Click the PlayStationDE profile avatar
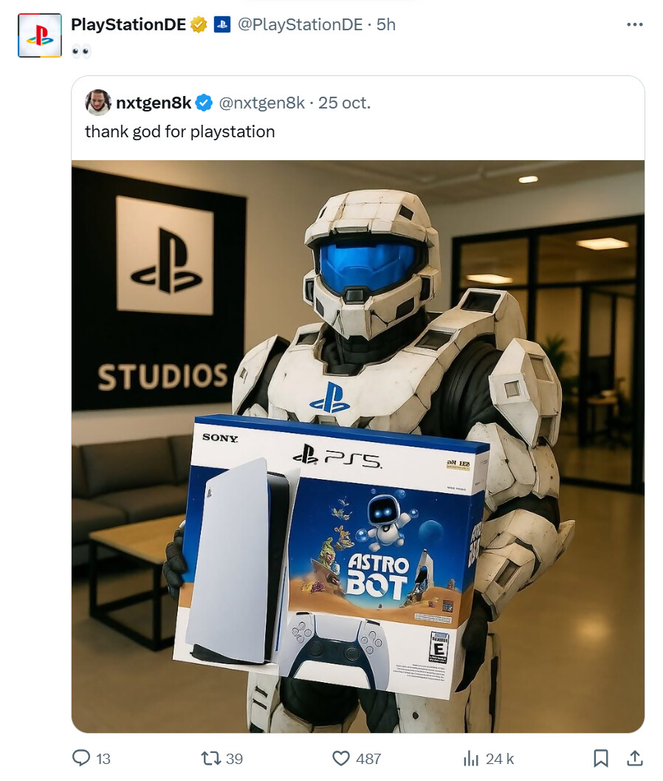The width and height of the screenshot is (663, 781). click(40, 35)
